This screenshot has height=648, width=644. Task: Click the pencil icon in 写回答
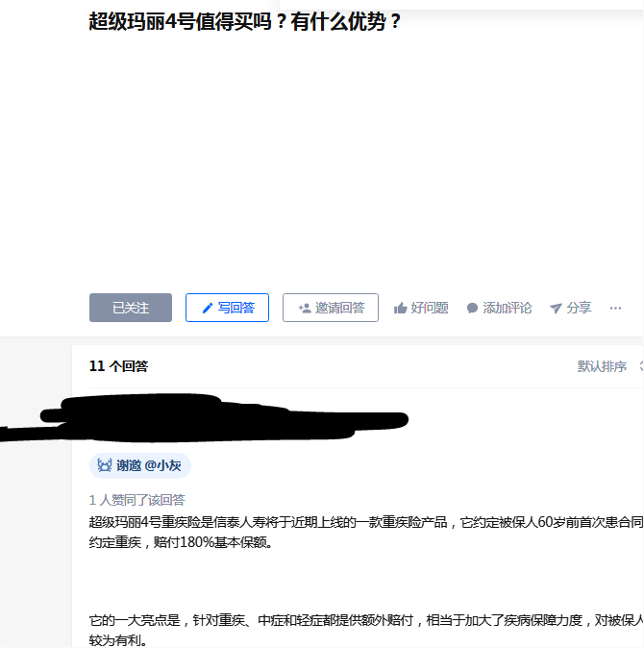click(208, 308)
